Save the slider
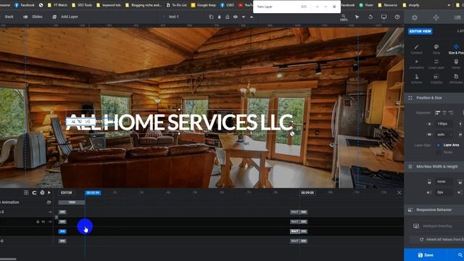The width and height of the screenshot is (464, 261). pos(426,254)
